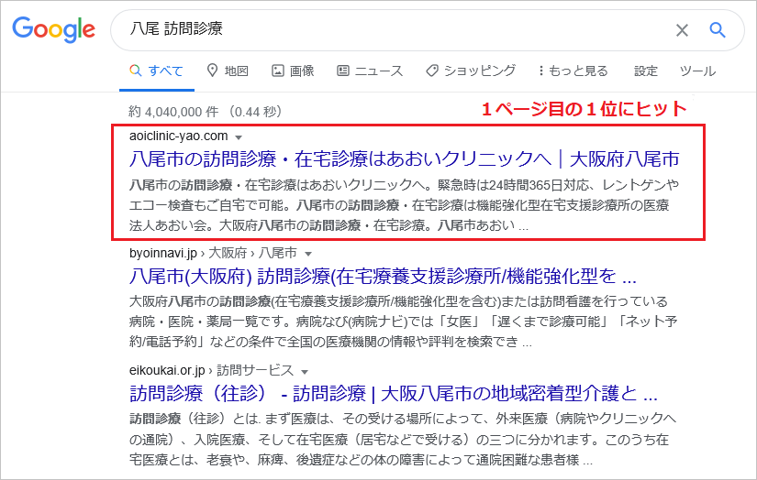
Task: Select the すべて tab
Action: tap(156, 71)
